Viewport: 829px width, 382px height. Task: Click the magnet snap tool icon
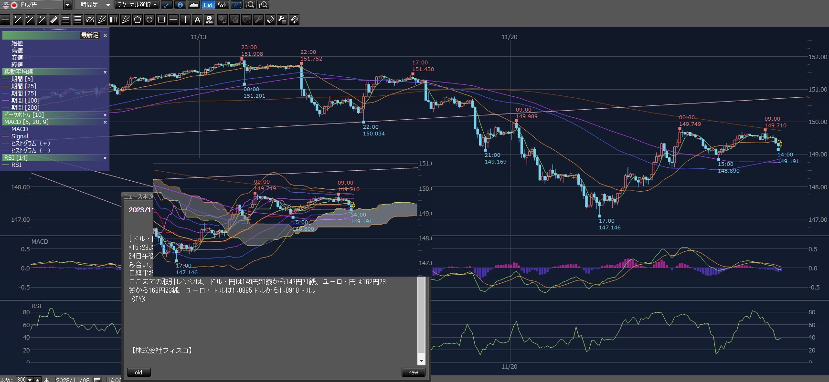pos(294,20)
